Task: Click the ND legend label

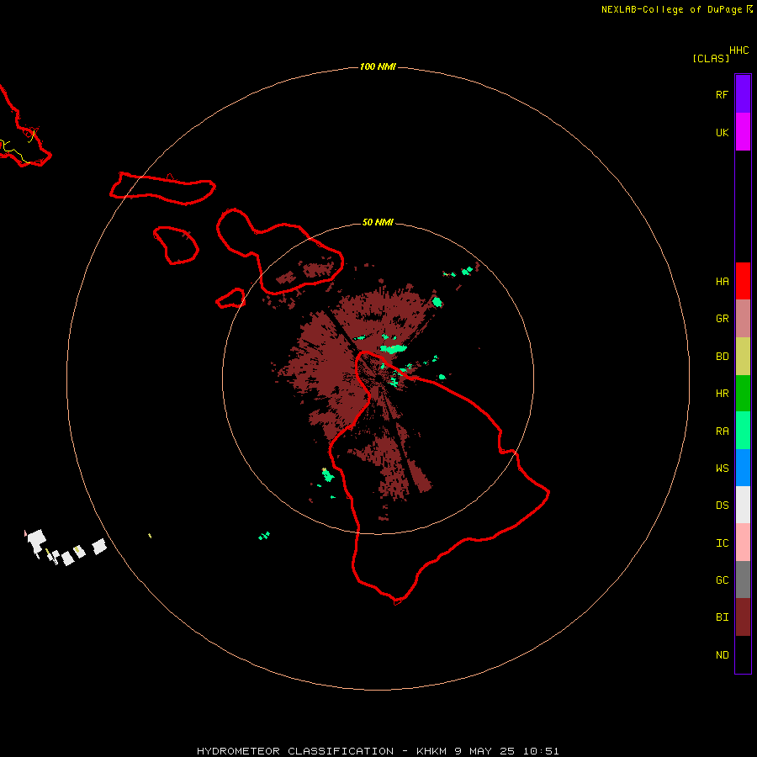Action: tap(722, 655)
